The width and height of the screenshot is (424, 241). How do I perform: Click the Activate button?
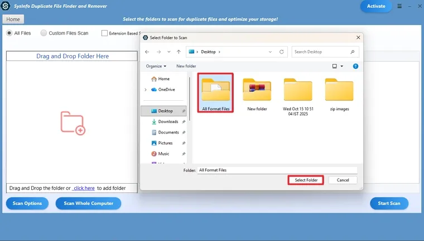[375, 6]
